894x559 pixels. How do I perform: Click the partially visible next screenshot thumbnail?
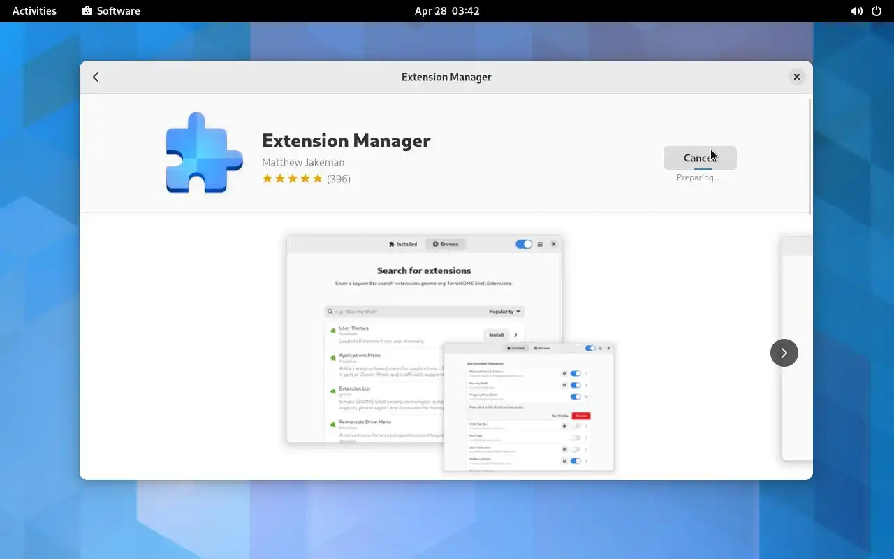coord(797,348)
